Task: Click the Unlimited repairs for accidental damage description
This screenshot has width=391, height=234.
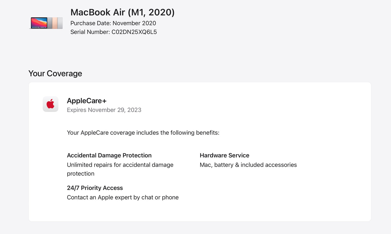Action: pyautogui.click(x=120, y=165)
